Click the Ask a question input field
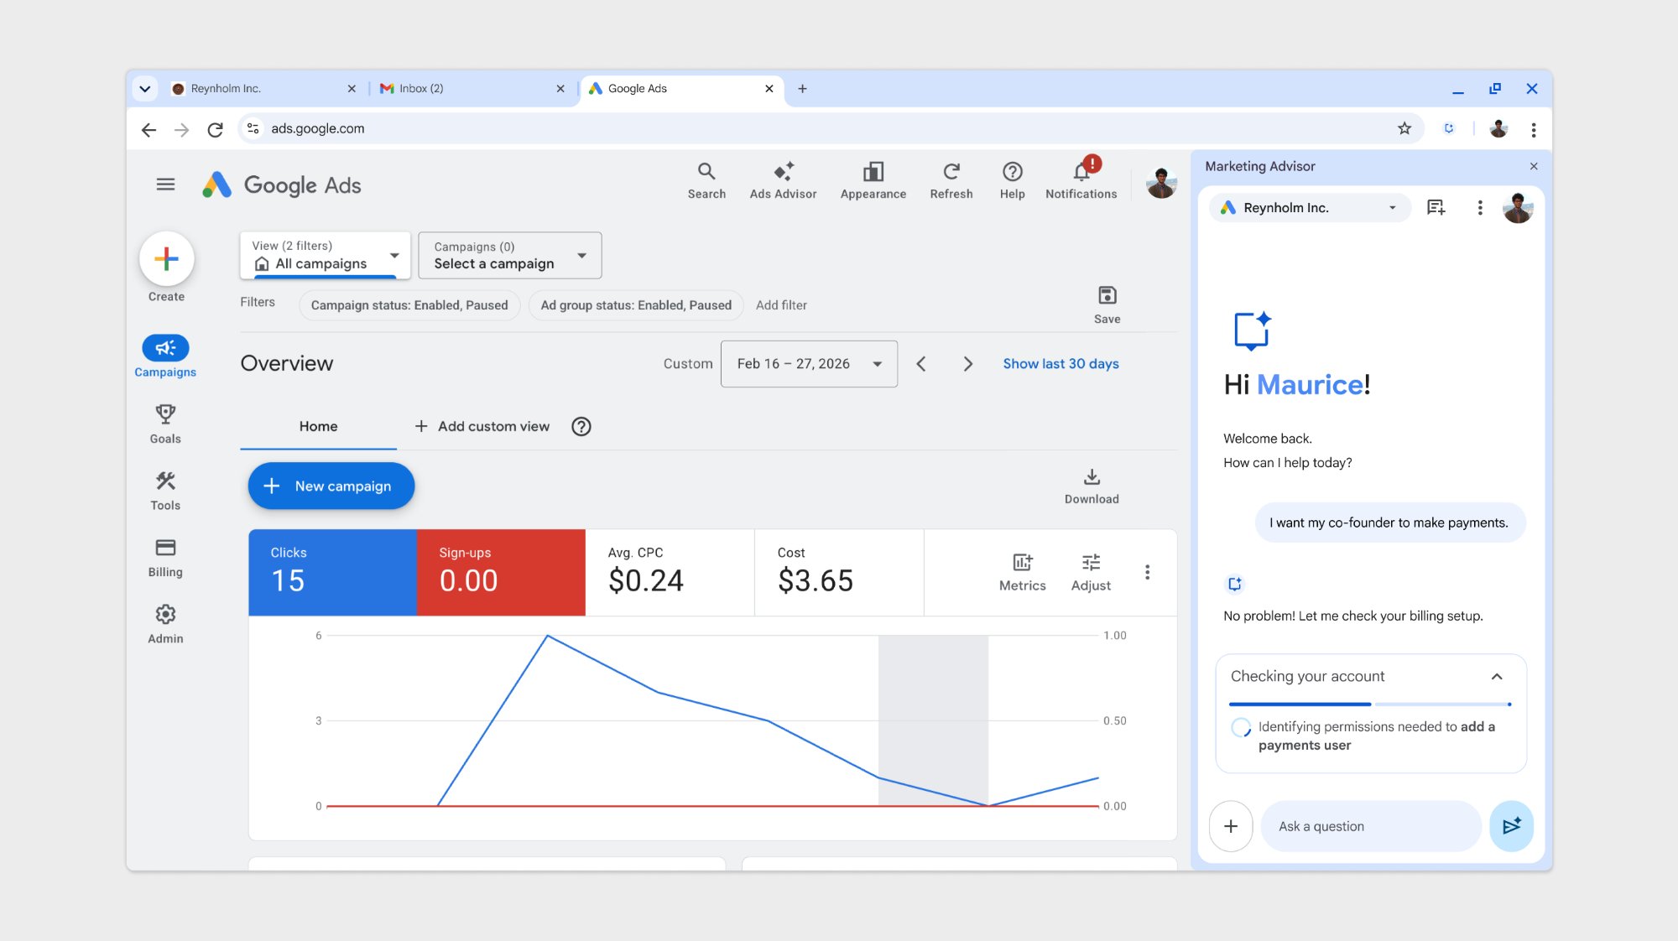 point(1369,826)
